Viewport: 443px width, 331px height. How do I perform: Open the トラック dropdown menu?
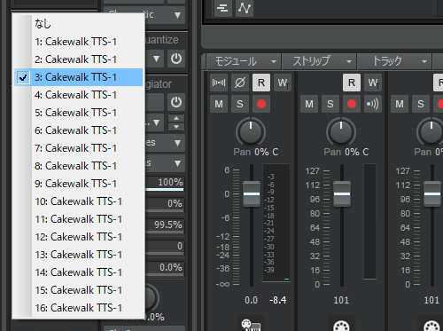pos(394,61)
